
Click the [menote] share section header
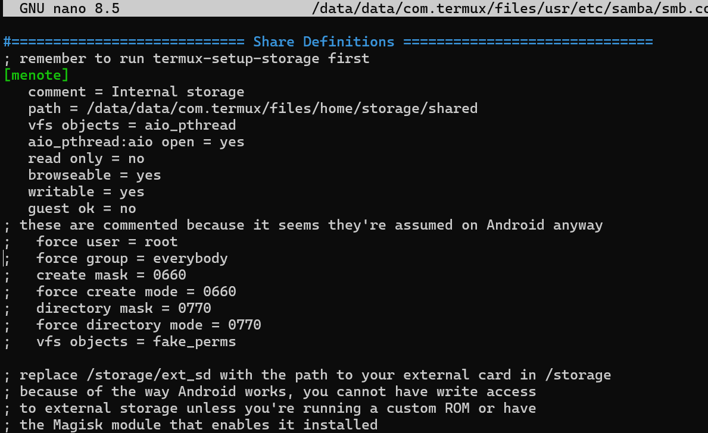point(36,76)
